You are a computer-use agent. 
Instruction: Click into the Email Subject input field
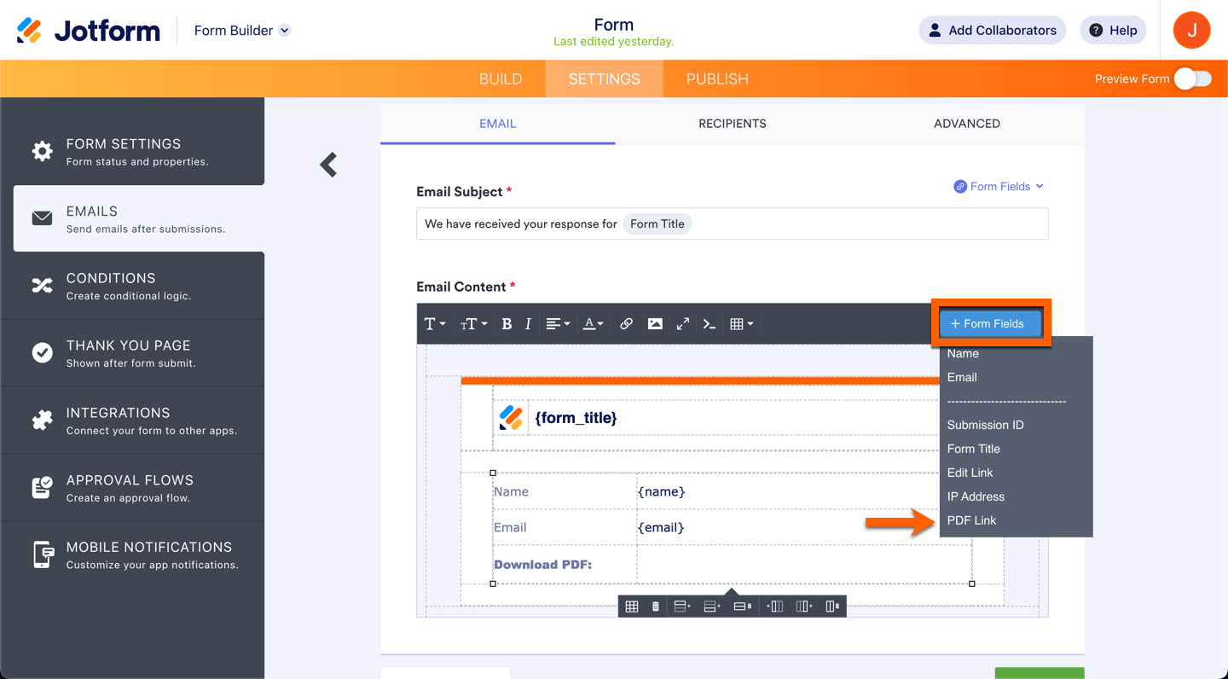point(732,224)
